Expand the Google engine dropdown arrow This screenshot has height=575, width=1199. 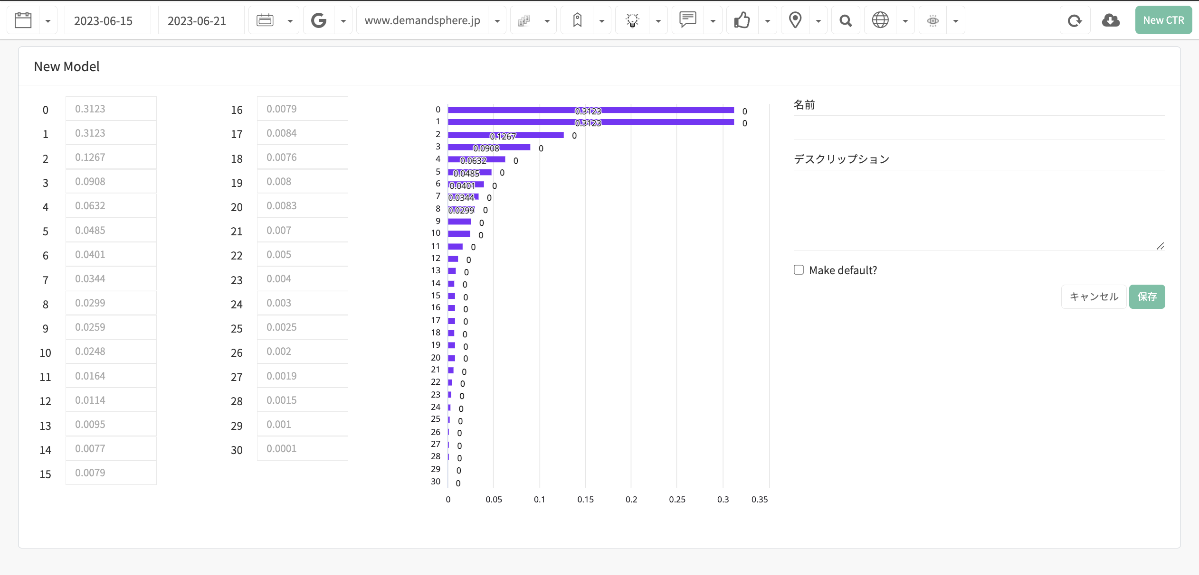click(x=343, y=21)
